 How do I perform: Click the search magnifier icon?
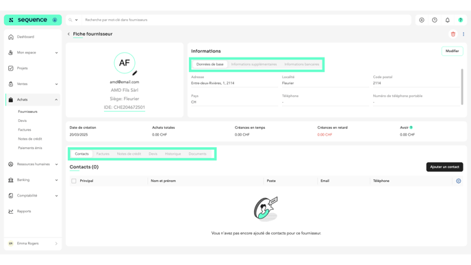(71, 20)
